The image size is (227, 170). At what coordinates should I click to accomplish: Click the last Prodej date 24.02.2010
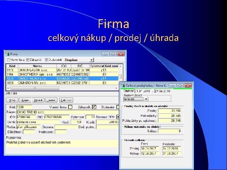[x=172, y=149]
